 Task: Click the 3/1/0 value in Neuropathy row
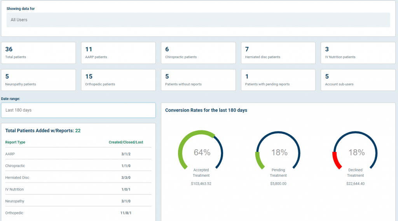click(126, 201)
